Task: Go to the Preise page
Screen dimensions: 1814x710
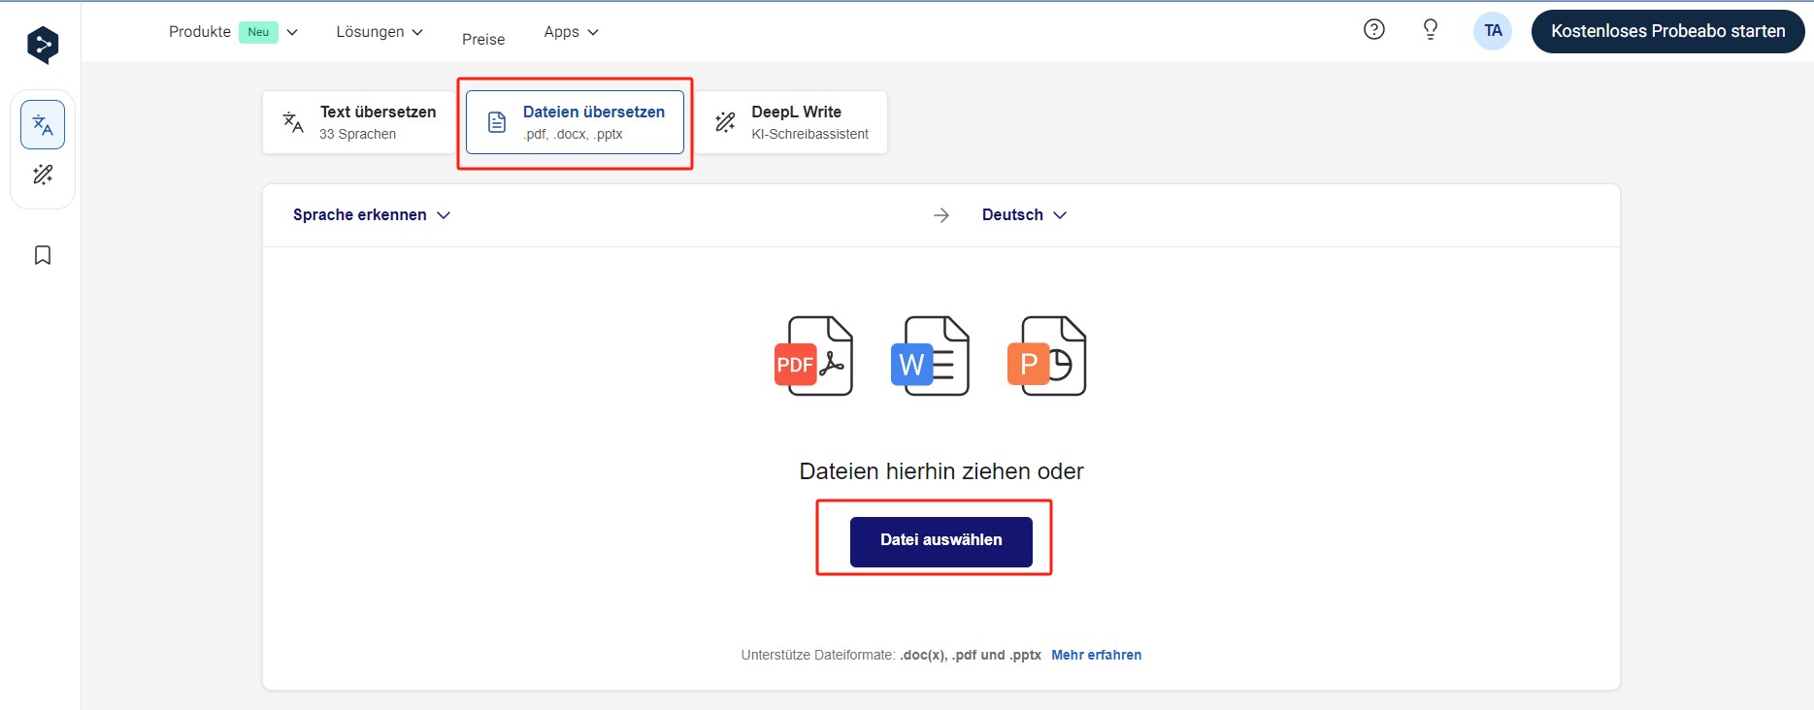Action: click(x=483, y=39)
